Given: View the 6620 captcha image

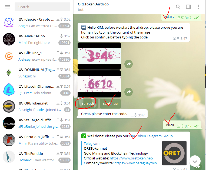Looking at the screenshot, I should tap(99, 84).
